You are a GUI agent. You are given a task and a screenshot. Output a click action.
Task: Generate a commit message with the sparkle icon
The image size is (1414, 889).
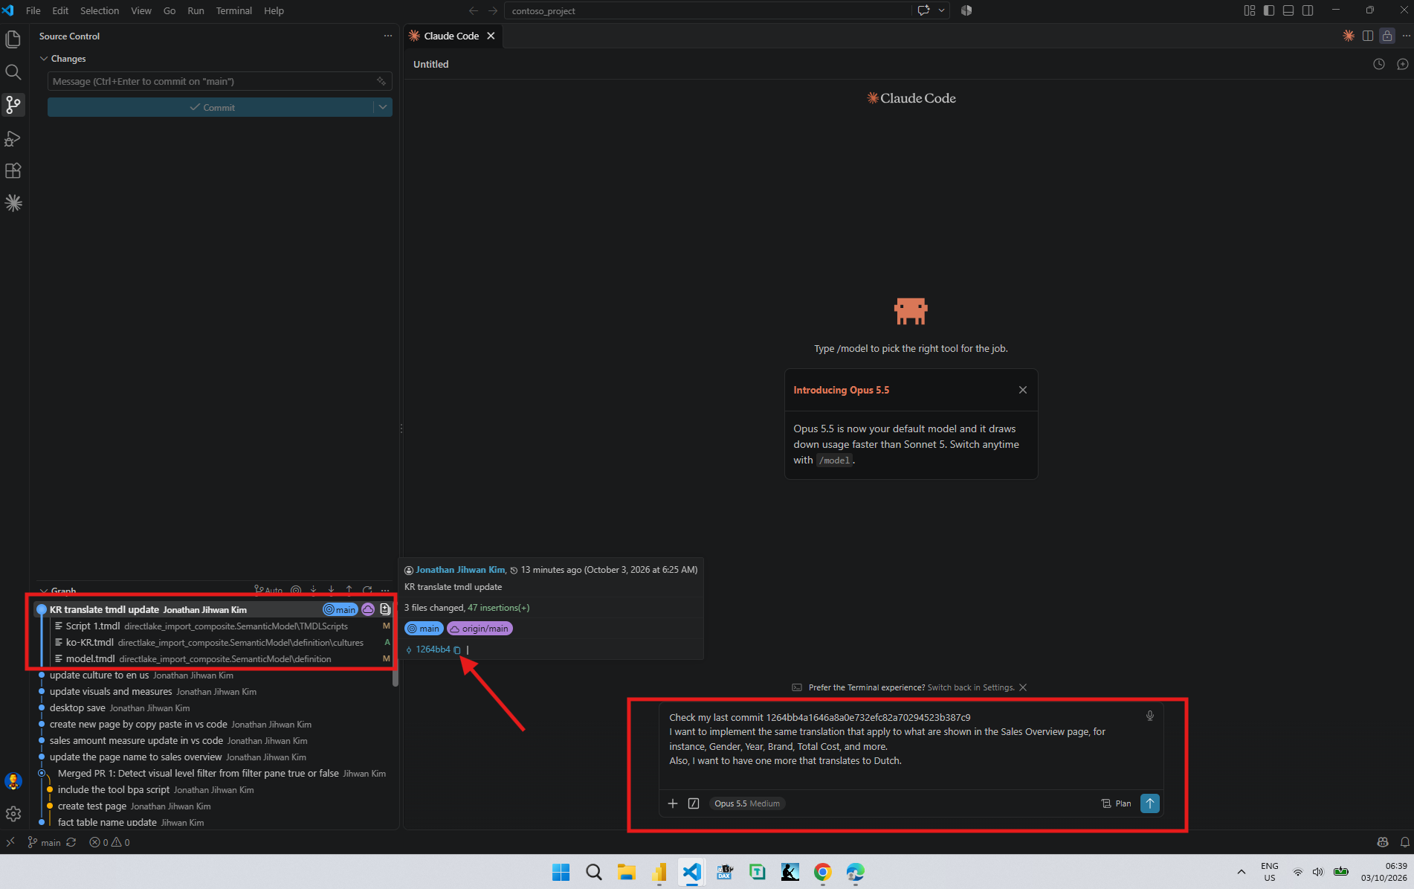[x=381, y=81]
